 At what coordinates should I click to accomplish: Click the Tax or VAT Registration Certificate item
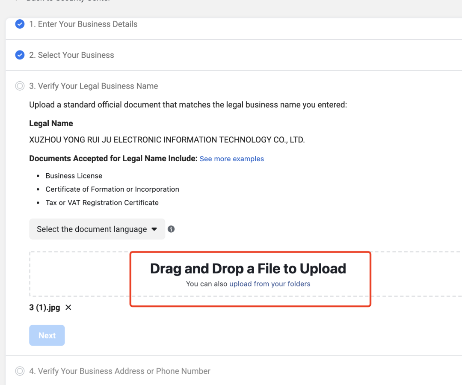pyautogui.click(x=102, y=203)
